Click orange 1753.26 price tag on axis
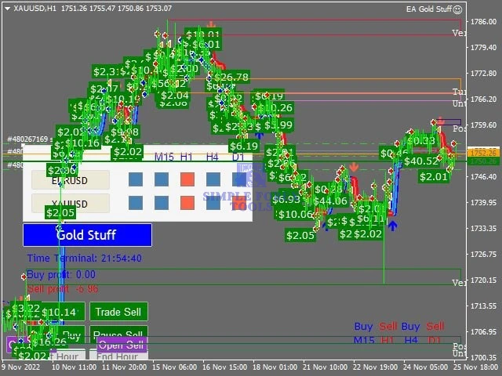This screenshot has height=376, width=502. click(x=481, y=151)
